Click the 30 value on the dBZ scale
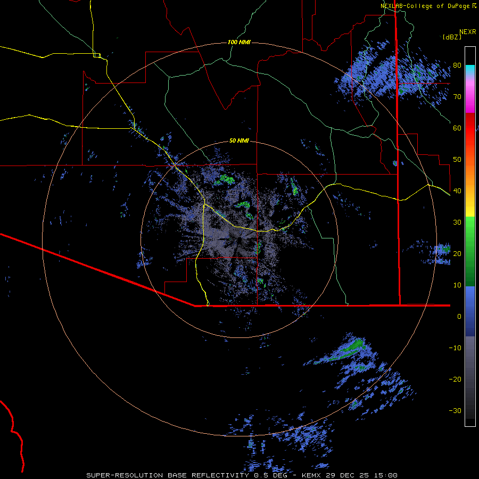This screenshot has height=479, width=479. point(457,222)
